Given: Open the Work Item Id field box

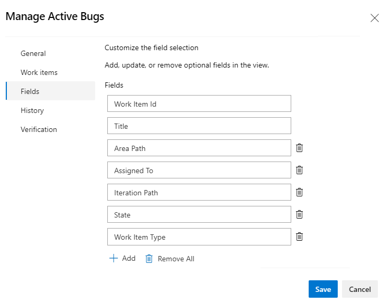Looking at the screenshot, I should click(x=199, y=103).
